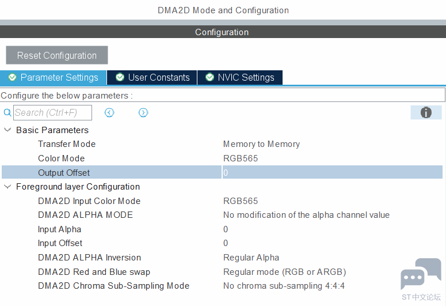Click the Reset Configuration button
This screenshot has height=306, width=446.
57,55
